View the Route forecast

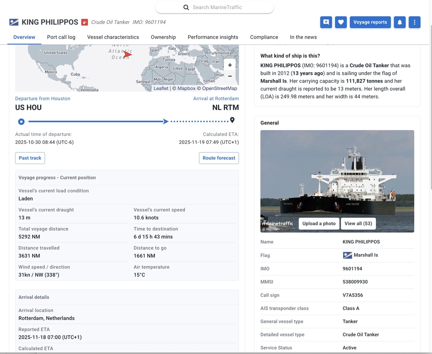pos(219,158)
